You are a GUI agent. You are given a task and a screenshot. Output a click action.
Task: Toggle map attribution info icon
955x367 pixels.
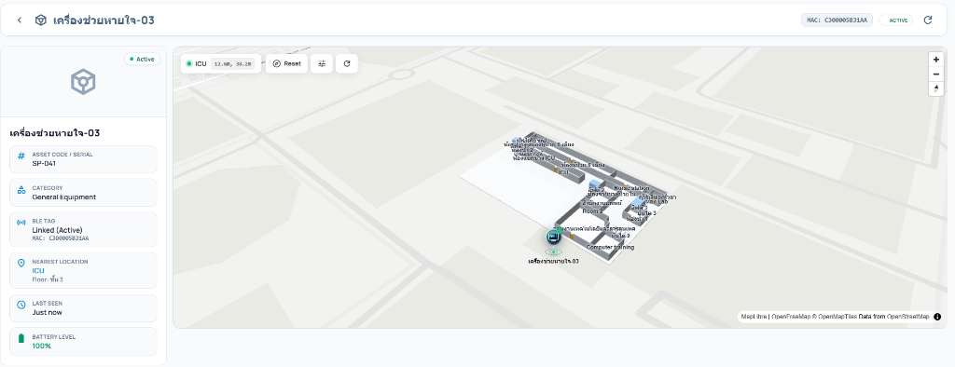[936, 317]
